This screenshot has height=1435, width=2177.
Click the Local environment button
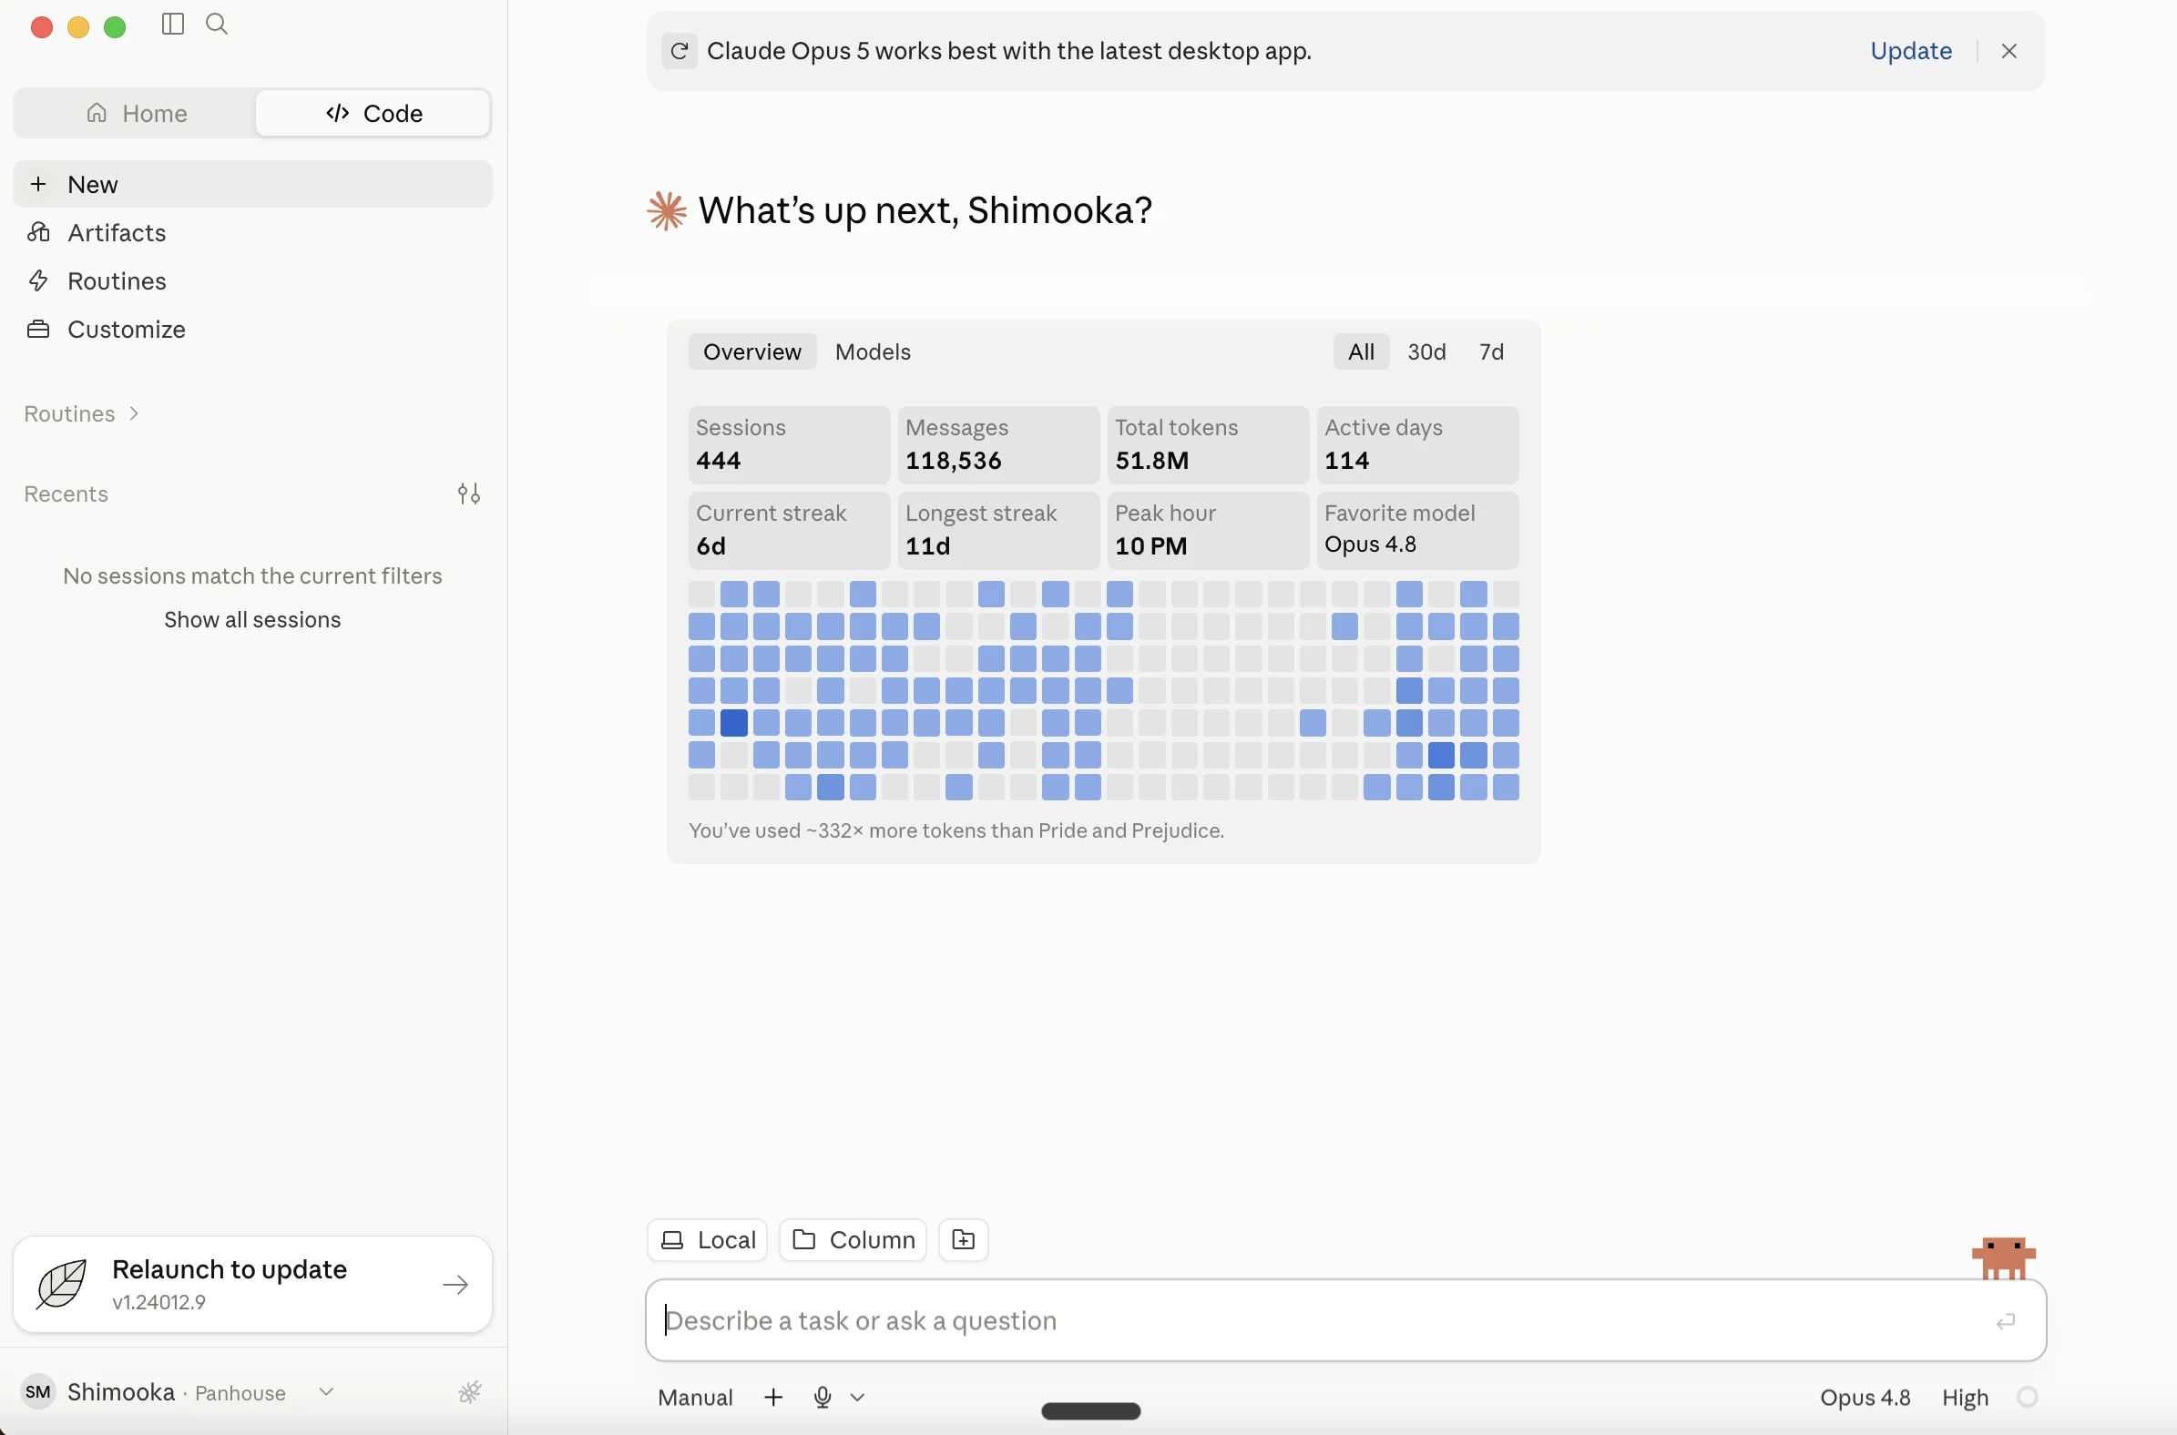coord(707,1240)
